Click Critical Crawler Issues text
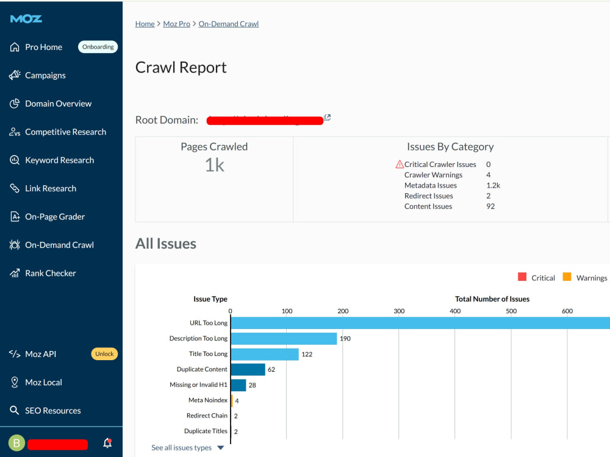 coord(440,165)
